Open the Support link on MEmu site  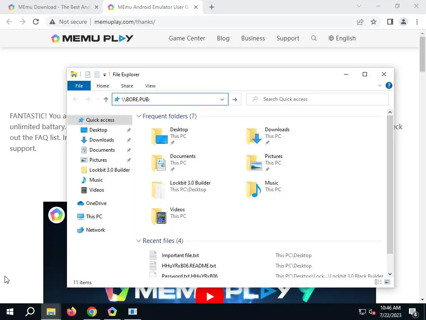[288, 38]
